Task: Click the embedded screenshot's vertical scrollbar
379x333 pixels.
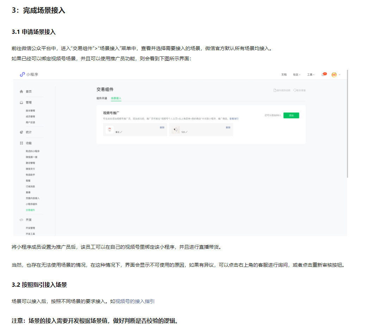Action: pyautogui.click(x=347, y=124)
